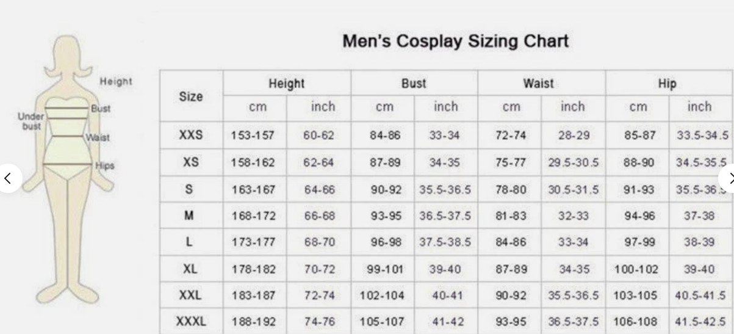Click the XL size row label

(x=190, y=269)
